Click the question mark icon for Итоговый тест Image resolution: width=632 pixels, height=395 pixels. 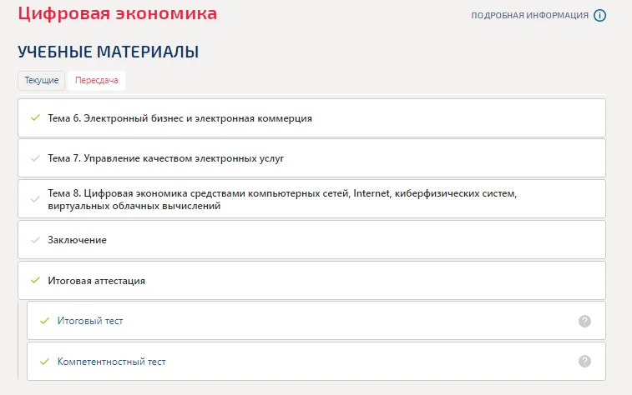(584, 321)
